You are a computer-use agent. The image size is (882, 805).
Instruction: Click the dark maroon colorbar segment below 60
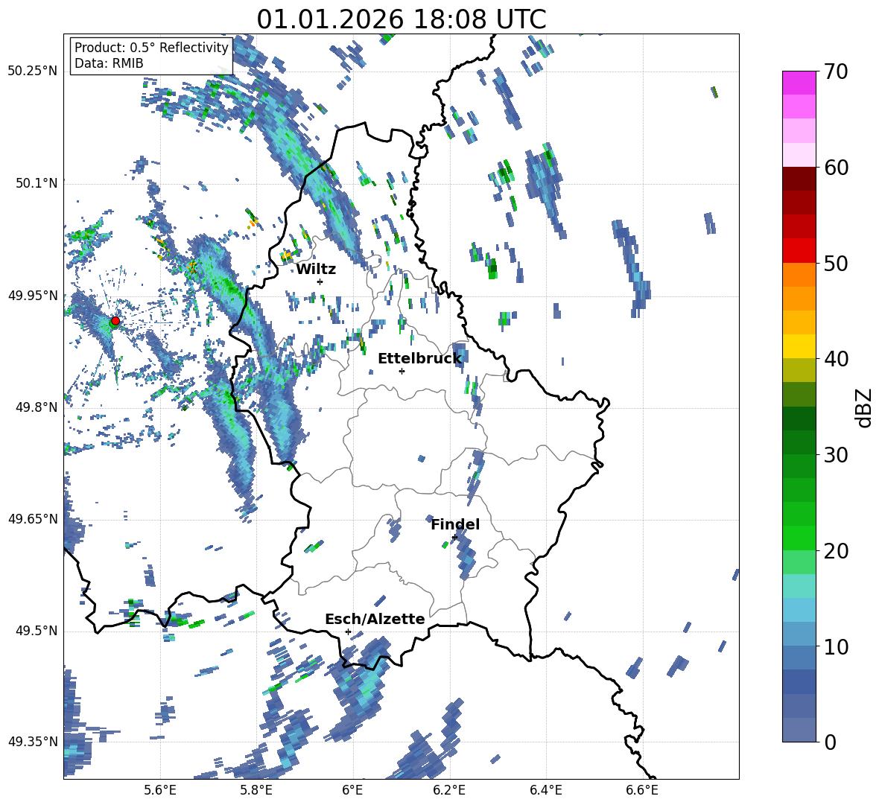(799, 179)
